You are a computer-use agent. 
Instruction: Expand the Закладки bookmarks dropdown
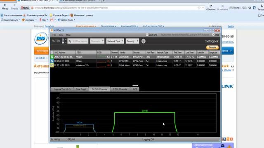pyautogui.click(x=36, y=20)
